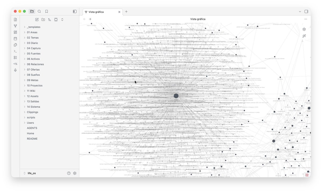Expand the 03 Diario folder chevron
This screenshot has height=192, width=322.
click(24, 43)
